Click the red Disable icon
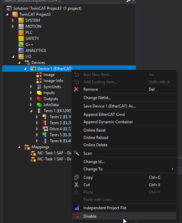Image resolution: width=182 pixels, height=223 pixels. pyautogui.click(x=78, y=217)
